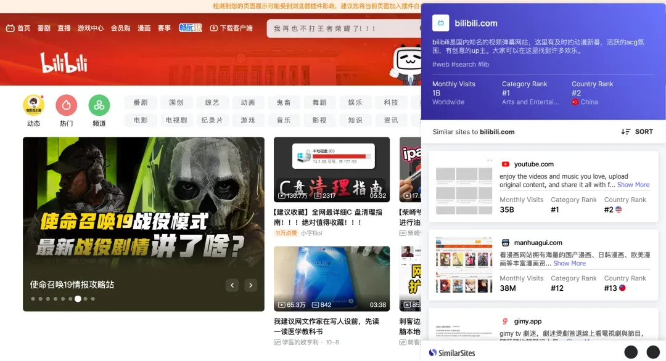Viewport: 666px width, 361px height.
Task: Select the 游戏 category tag
Action: point(248,121)
